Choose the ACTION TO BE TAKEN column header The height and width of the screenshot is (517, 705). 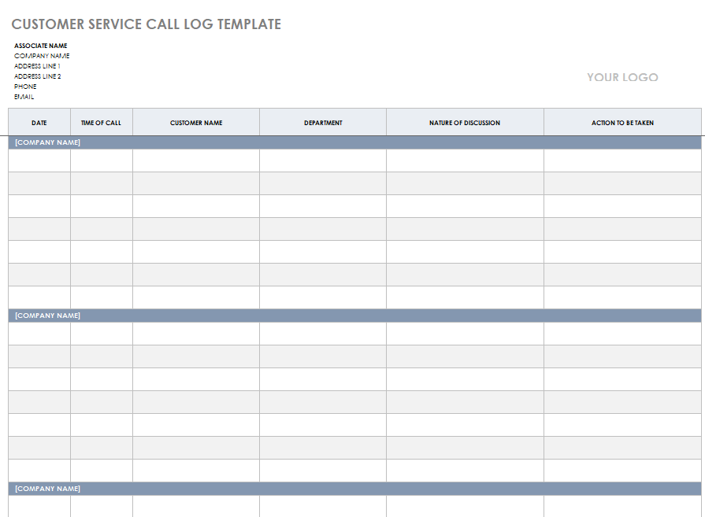point(622,123)
